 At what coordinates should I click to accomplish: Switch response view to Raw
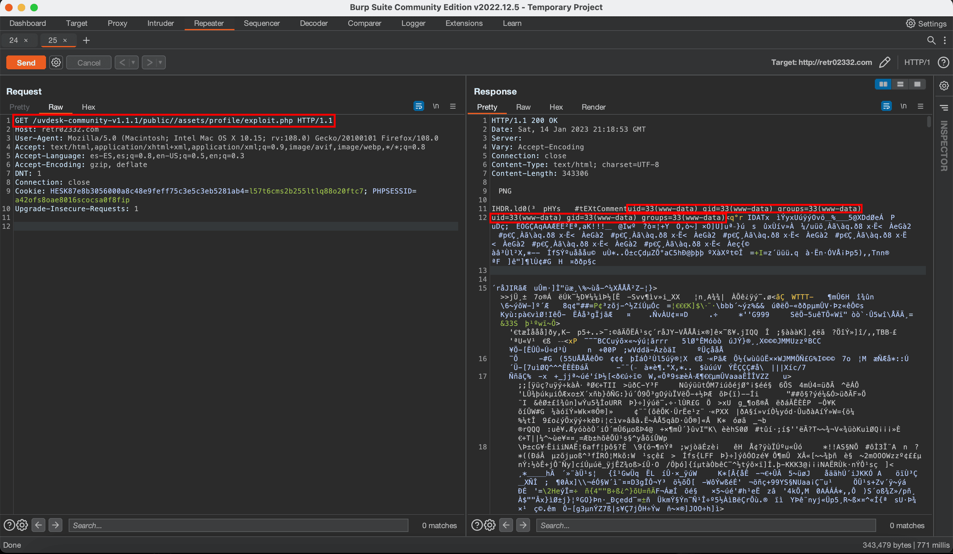coord(523,107)
